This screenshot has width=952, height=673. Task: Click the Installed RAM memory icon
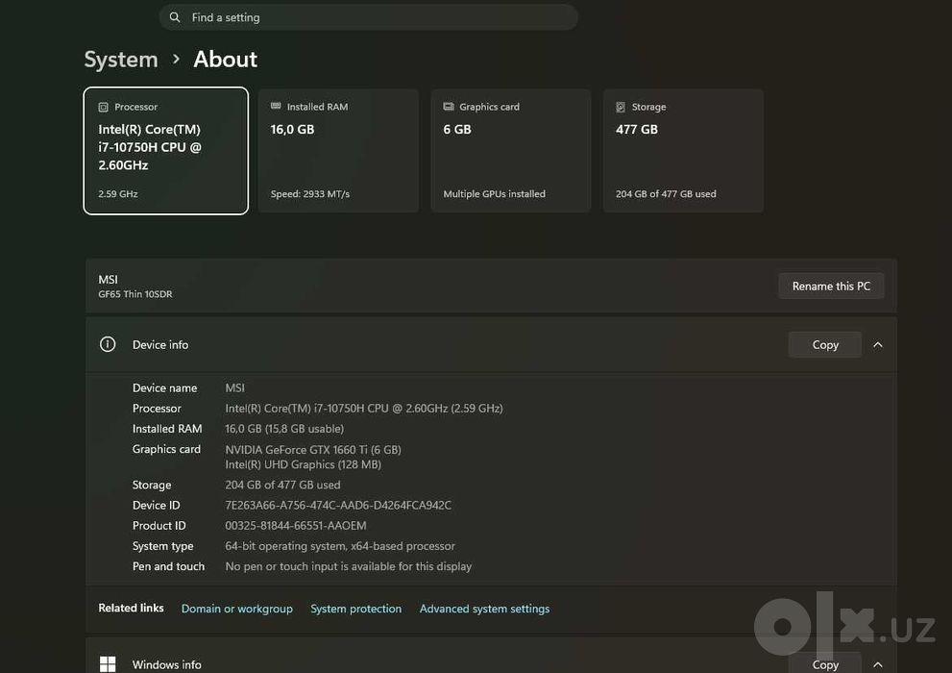point(276,107)
